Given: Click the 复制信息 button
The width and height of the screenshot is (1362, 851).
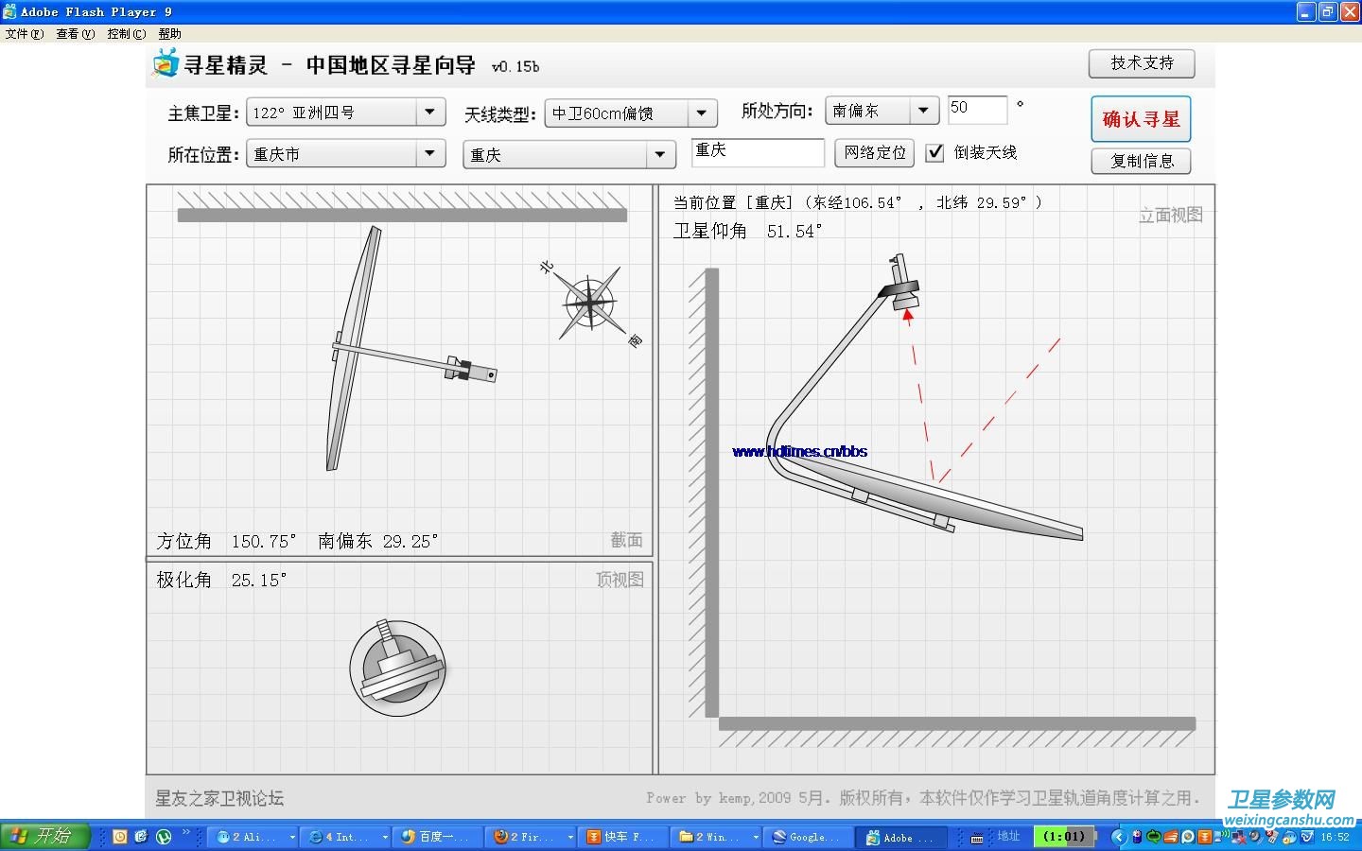Looking at the screenshot, I should tap(1141, 161).
